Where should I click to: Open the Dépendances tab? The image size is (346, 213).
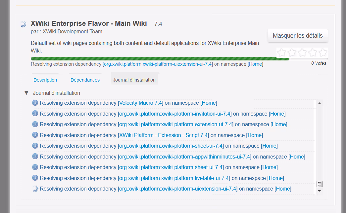(85, 80)
